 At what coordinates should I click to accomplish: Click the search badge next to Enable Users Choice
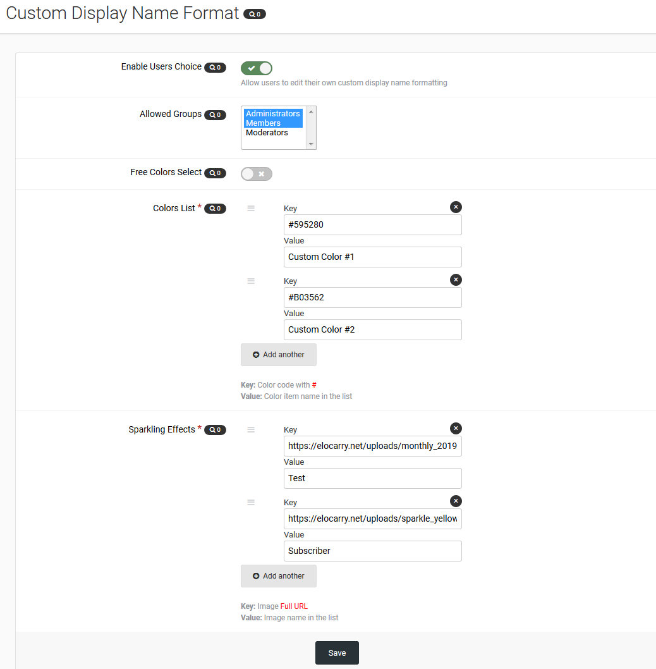click(215, 68)
